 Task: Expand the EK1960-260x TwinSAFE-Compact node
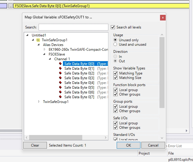(x=45, y=50)
